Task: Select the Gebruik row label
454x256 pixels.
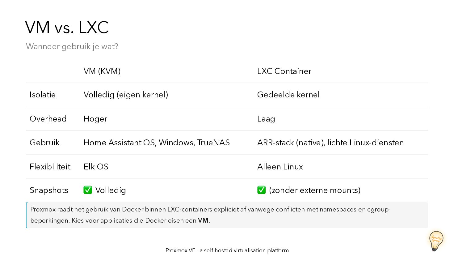Action: coord(44,143)
